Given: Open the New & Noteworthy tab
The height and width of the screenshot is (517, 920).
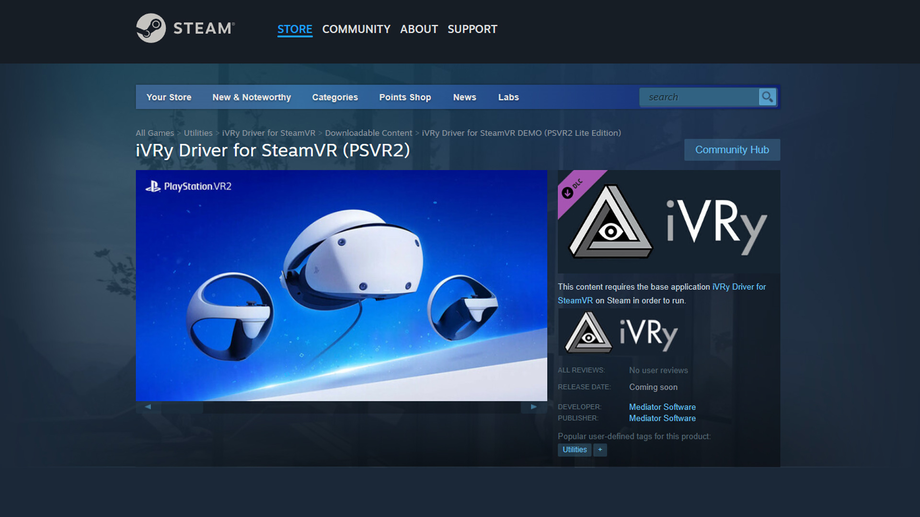Looking at the screenshot, I should coord(252,97).
